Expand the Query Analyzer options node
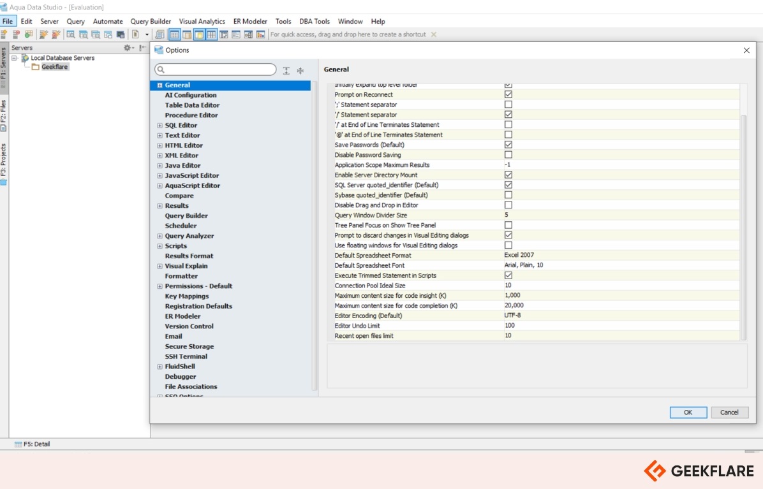The height and width of the screenshot is (489, 763). 159,237
